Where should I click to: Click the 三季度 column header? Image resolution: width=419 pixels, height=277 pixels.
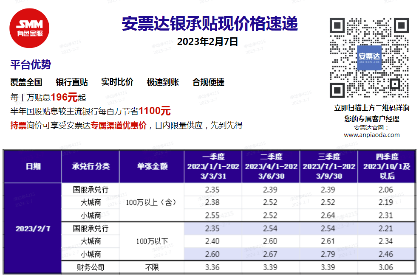[x=328, y=167]
